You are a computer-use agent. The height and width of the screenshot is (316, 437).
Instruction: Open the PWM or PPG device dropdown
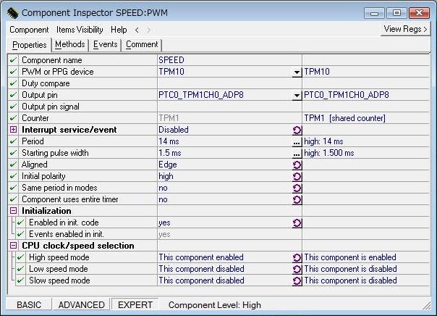[297, 72]
